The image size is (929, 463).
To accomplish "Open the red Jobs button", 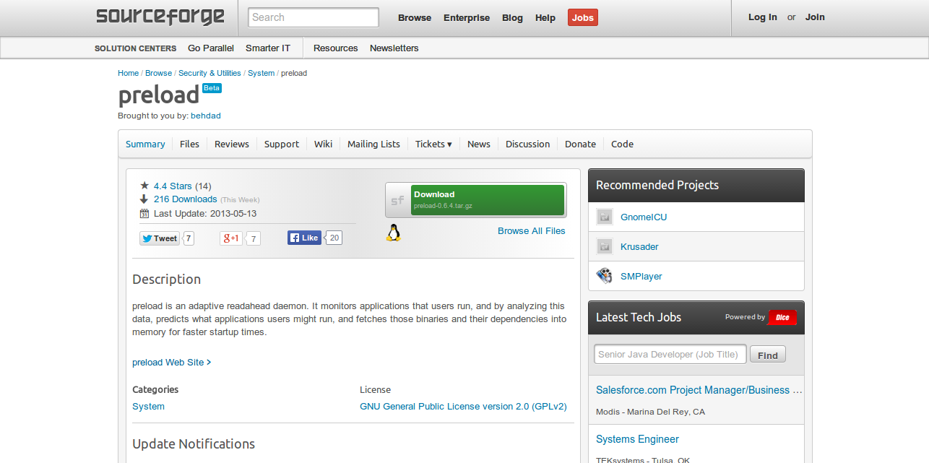I will coord(583,17).
